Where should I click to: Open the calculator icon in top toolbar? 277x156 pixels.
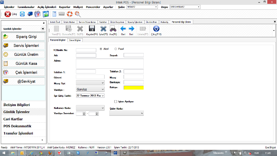pos(54,15)
